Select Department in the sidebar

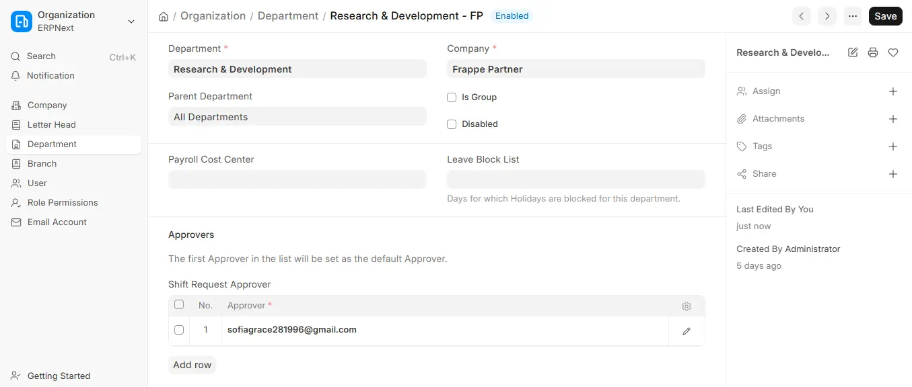pos(73,144)
